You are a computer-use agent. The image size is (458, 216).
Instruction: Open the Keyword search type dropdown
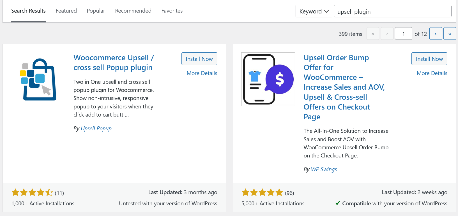point(314,11)
